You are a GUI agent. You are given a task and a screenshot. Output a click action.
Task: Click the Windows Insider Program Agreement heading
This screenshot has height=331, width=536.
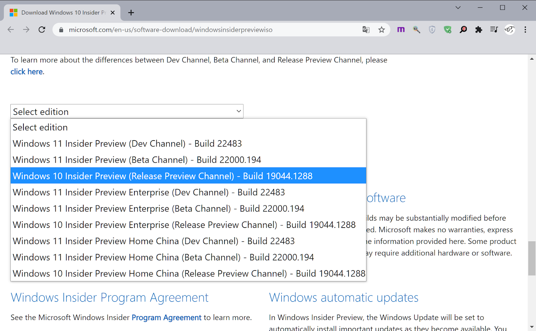click(x=110, y=298)
